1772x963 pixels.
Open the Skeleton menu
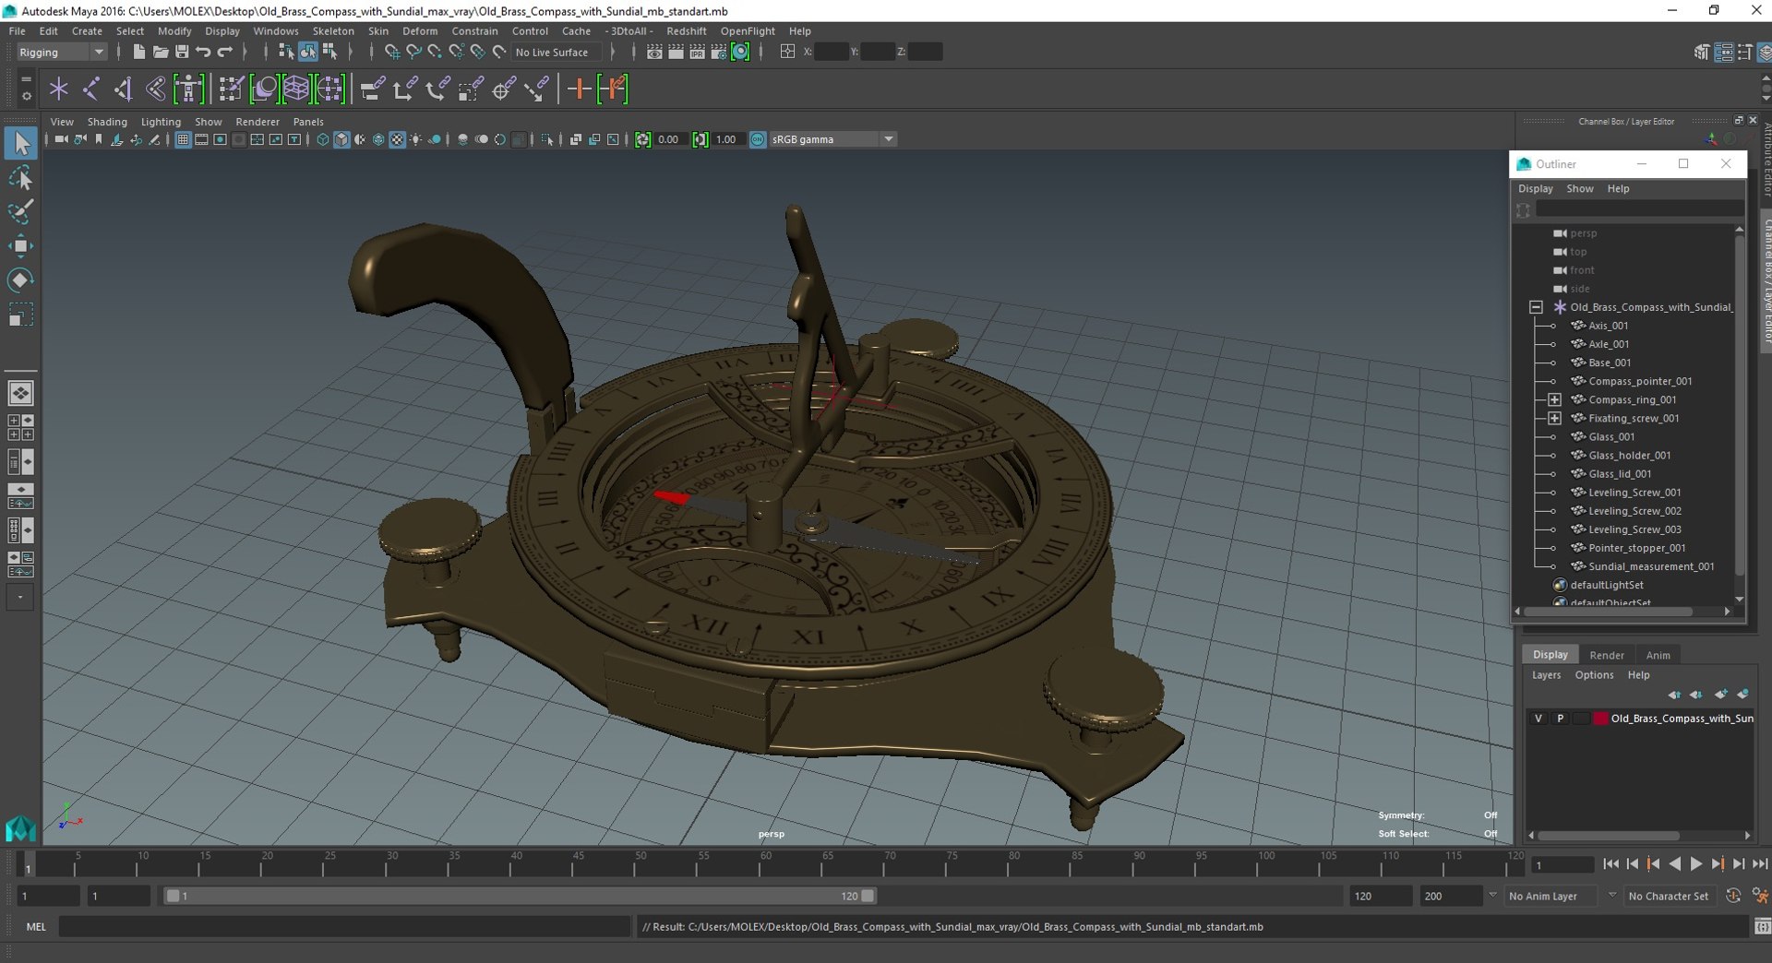(x=332, y=30)
